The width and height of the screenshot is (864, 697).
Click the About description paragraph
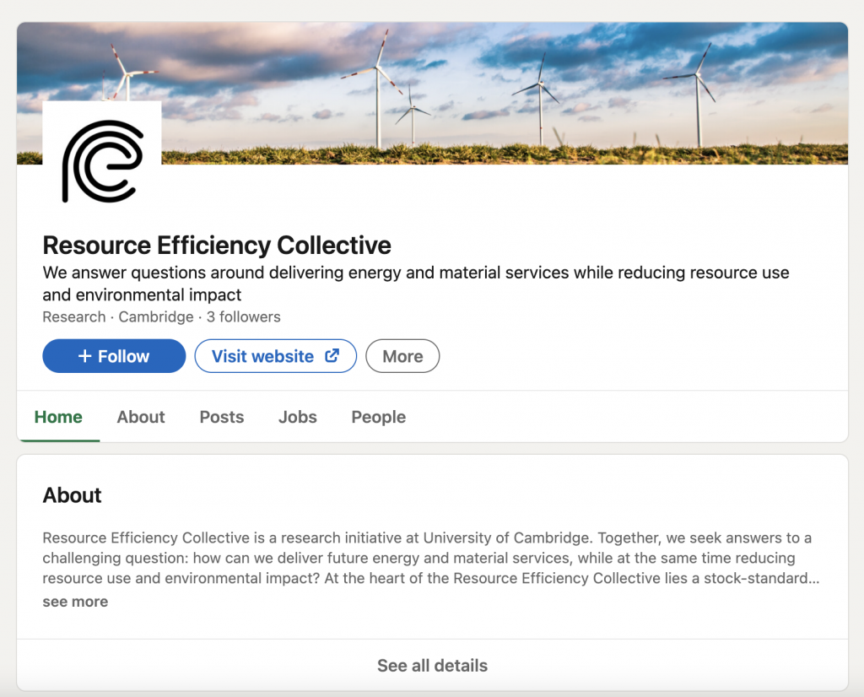point(431,558)
